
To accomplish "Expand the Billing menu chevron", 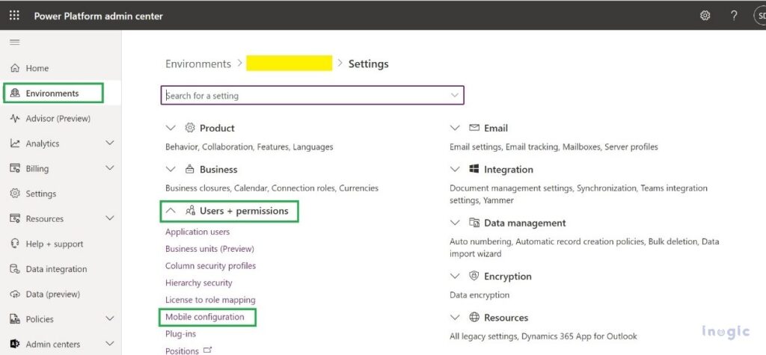I will (x=110, y=169).
